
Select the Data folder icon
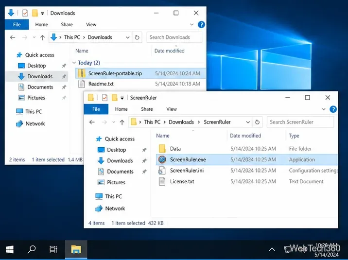pos(162,149)
